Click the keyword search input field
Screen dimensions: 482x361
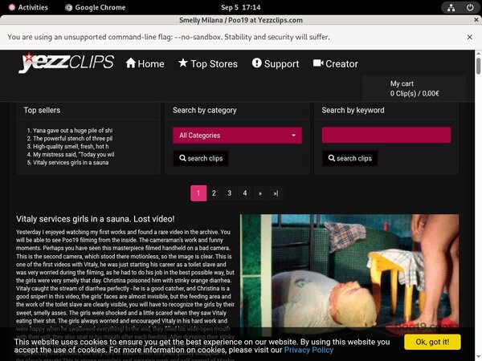click(386, 135)
